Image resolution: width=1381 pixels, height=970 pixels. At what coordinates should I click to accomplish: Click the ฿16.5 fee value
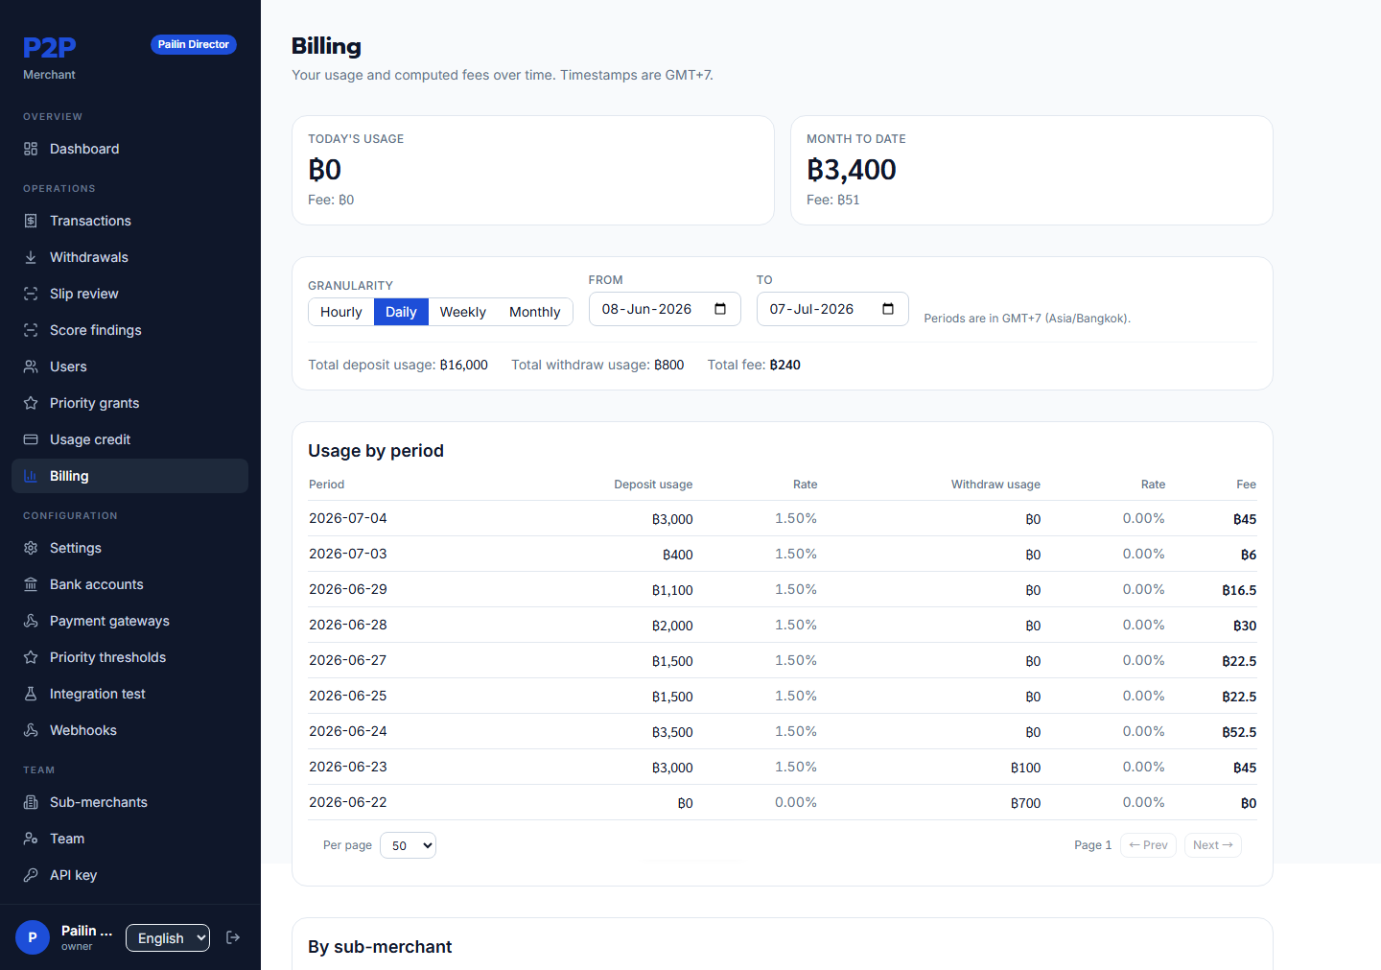pyautogui.click(x=1239, y=590)
